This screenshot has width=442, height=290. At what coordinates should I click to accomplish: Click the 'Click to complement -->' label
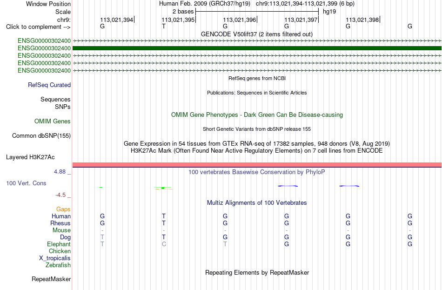click(x=38, y=27)
